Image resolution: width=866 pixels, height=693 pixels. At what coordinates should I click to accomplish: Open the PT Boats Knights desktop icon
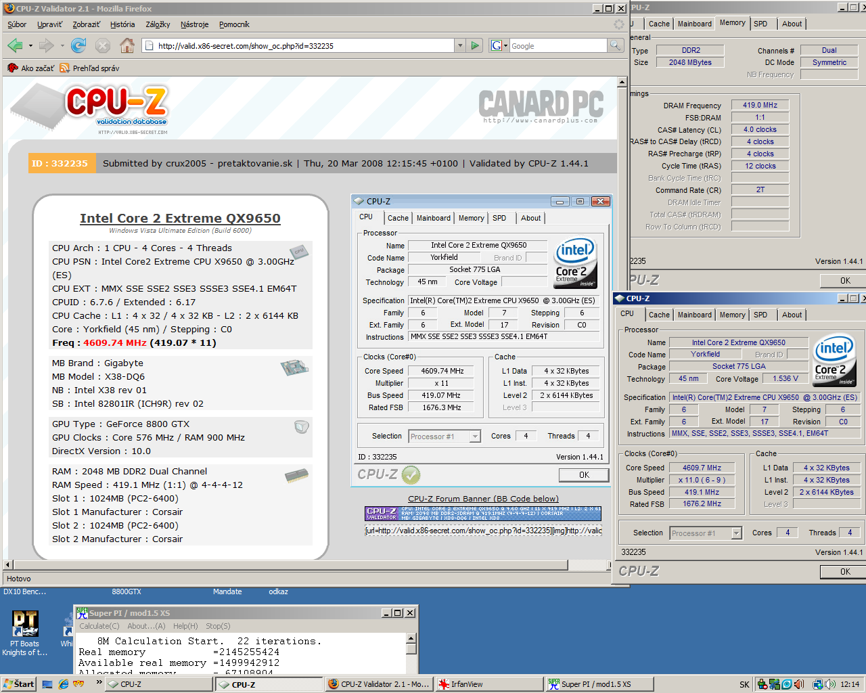pyautogui.click(x=25, y=633)
